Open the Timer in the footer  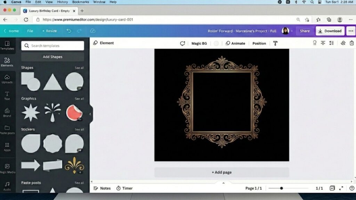[x=124, y=188]
